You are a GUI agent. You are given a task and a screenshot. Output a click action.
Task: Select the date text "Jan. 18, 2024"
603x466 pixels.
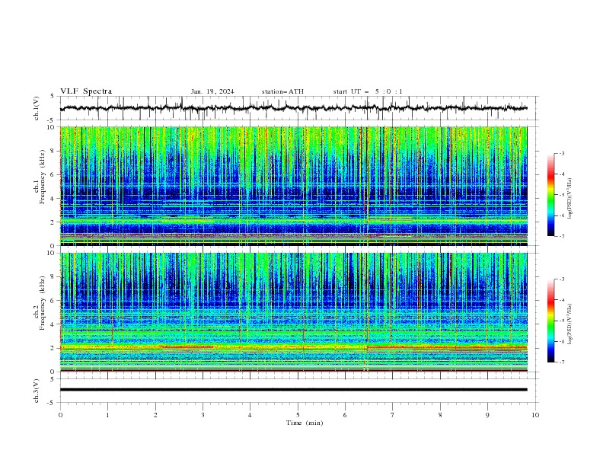pyautogui.click(x=212, y=91)
